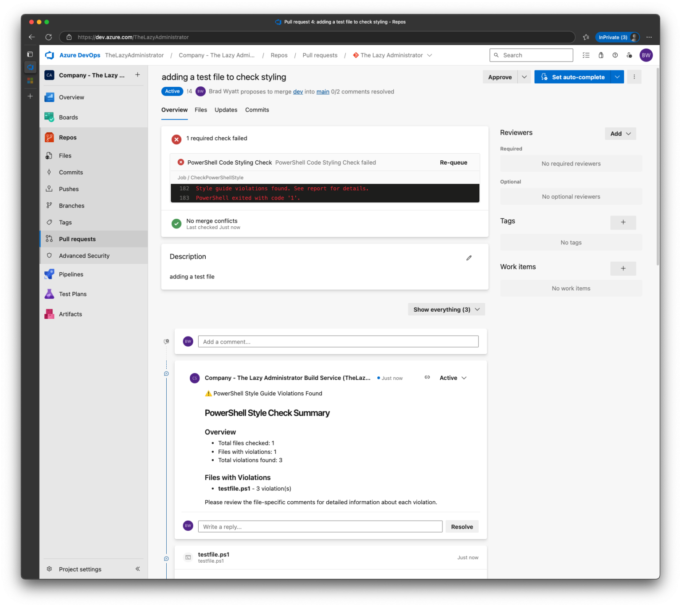Image resolution: width=681 pixels, height=607 pixels.
Task: Open the work items list icon in header
Action: [x=586, y=55]
